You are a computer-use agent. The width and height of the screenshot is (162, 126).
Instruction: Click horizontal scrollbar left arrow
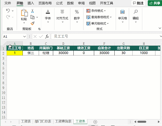pyautogui.click(x=135, y=122)
